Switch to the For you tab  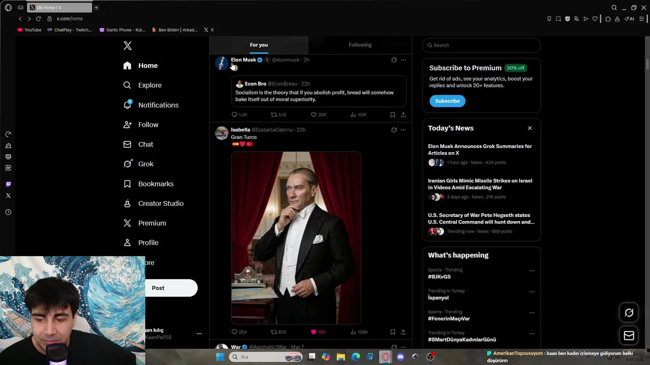258,45
